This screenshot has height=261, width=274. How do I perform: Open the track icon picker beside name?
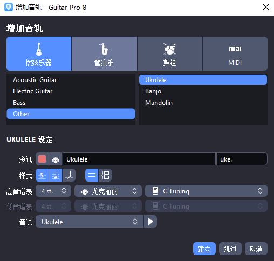56,159
